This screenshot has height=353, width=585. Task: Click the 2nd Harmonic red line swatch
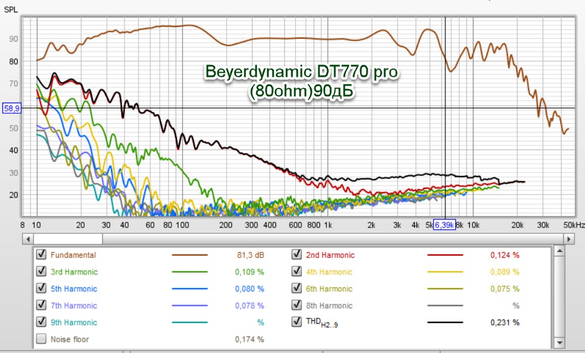point(445,255)
